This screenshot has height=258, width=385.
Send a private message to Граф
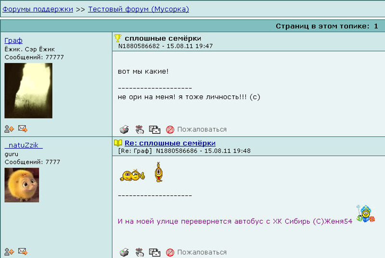[23, 129]
